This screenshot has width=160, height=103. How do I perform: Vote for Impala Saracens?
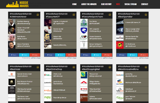pos(96,38)
